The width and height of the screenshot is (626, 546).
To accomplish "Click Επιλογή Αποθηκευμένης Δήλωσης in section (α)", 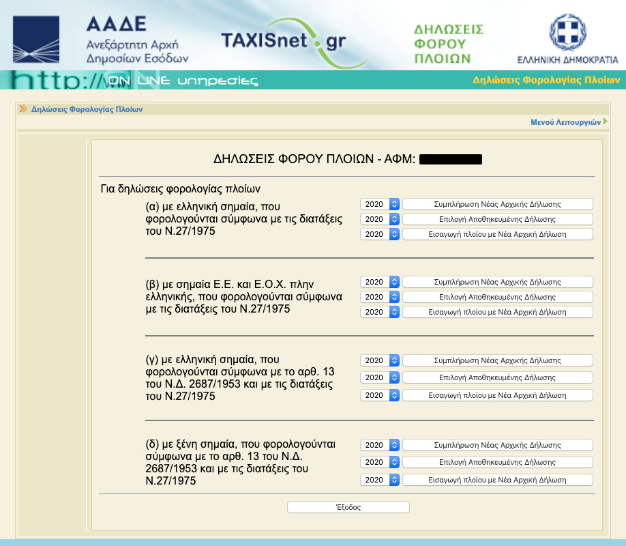I will pos(497,219).
